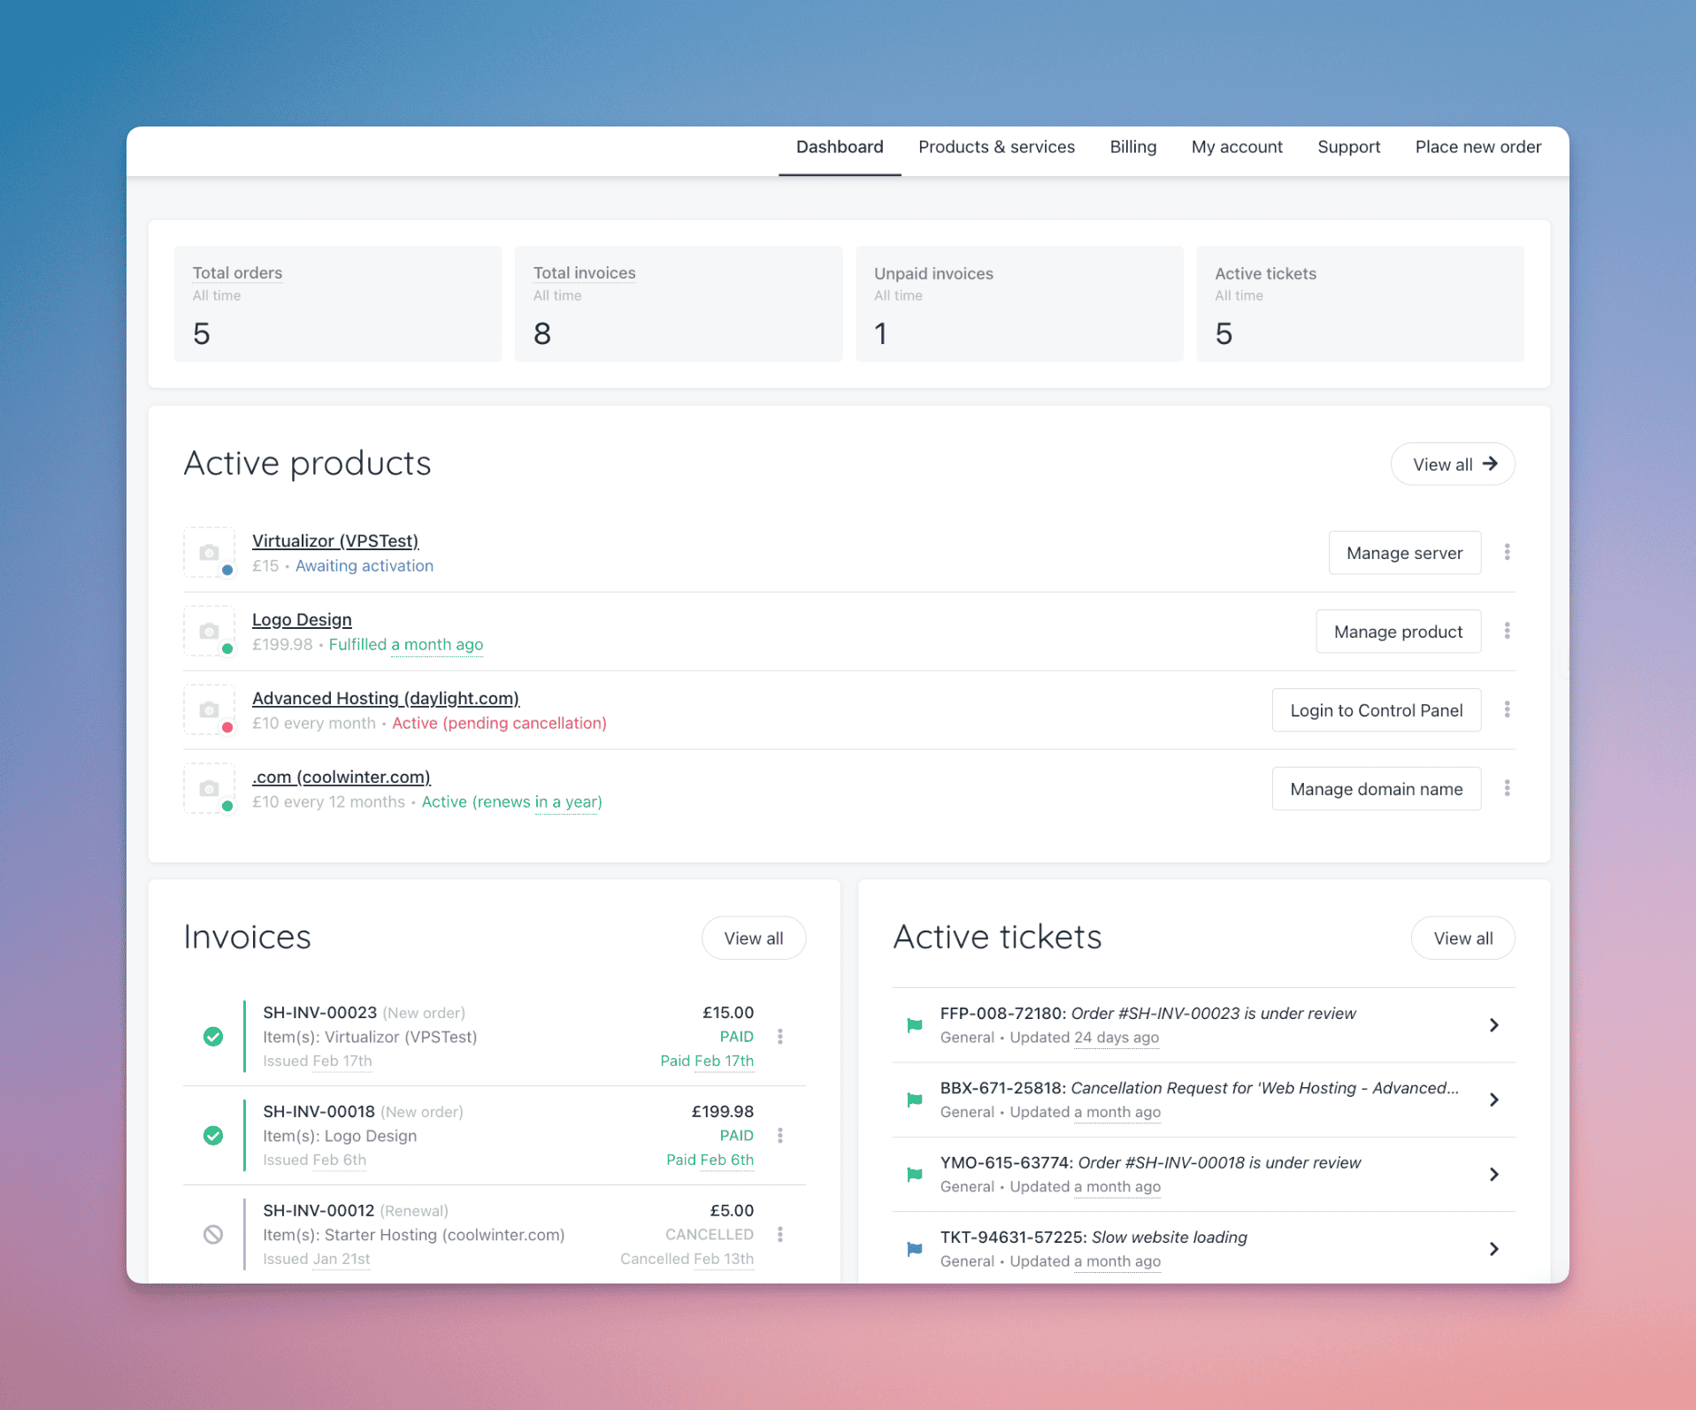
Task: Expand ticket BBX-671-25818 with chevron arrow
Action: tap(1493, 1100)
